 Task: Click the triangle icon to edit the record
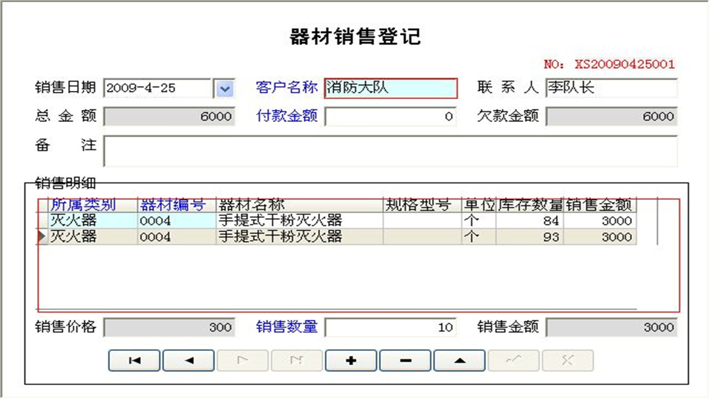[459, 360]
